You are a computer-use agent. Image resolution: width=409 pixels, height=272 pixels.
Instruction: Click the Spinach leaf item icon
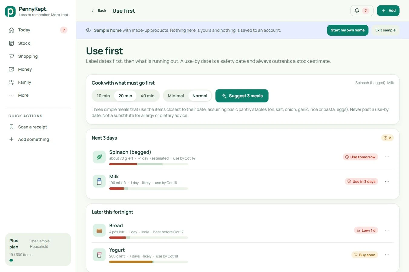click(x=99, y=157)
